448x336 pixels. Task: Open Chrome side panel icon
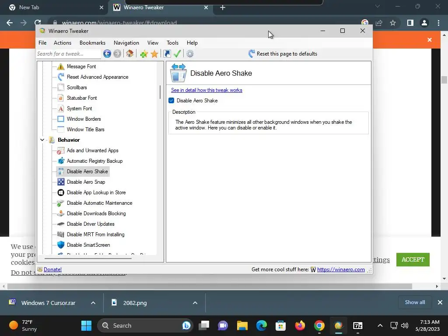[x=410, y=23]
